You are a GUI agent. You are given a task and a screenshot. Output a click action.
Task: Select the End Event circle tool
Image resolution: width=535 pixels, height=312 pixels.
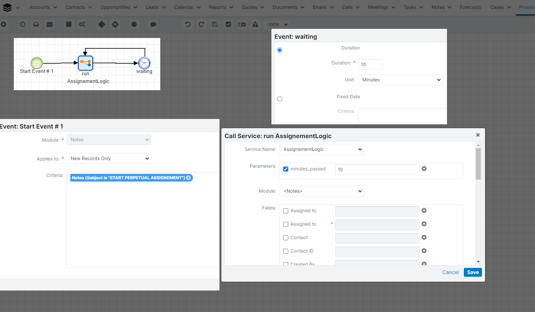(x=134, y=24)
